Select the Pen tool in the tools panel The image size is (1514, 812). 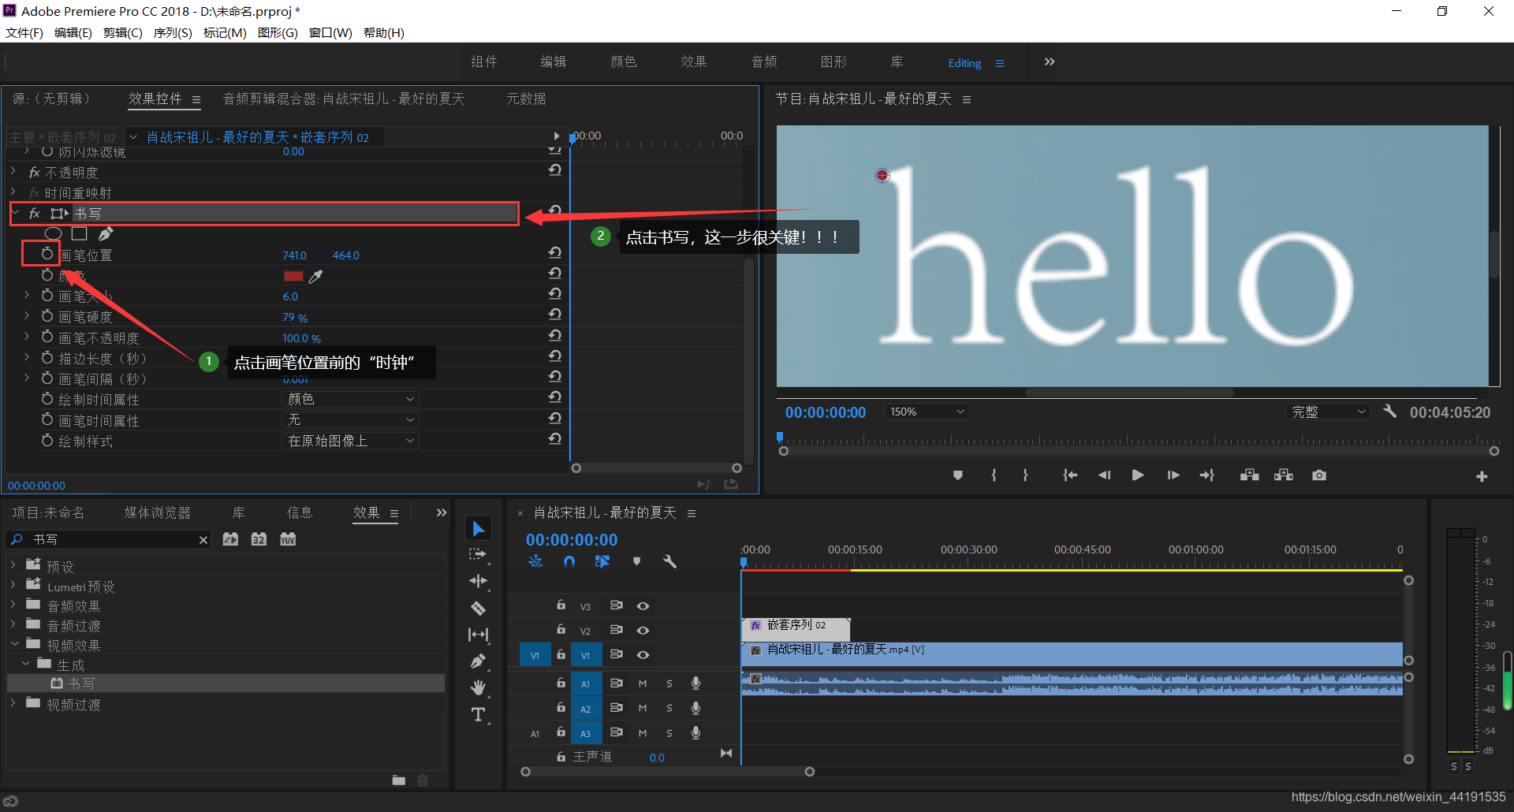478,661
